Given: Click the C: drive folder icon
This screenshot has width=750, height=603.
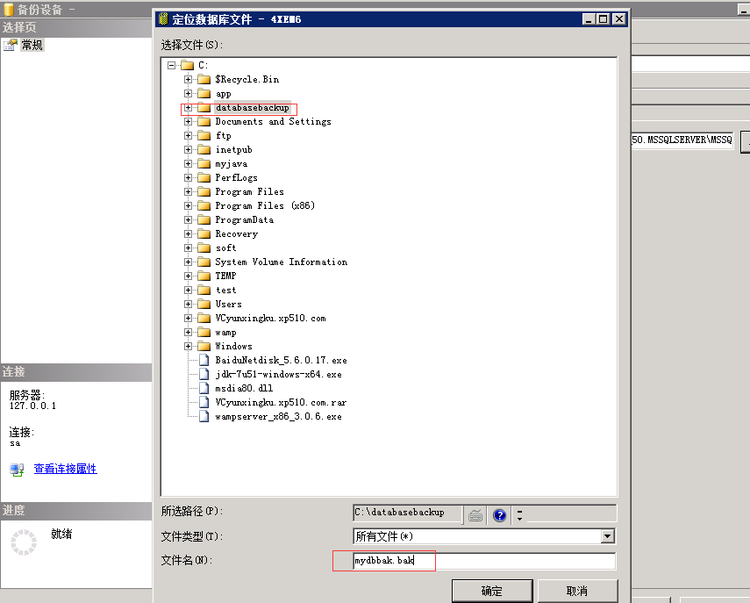Looking at the screenshot, I should pyautogui.click(x=187, y=65).
